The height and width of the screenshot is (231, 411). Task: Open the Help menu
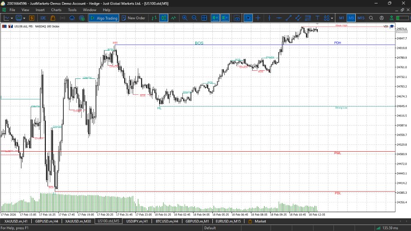pyautogui.click(x=107, y=10)
